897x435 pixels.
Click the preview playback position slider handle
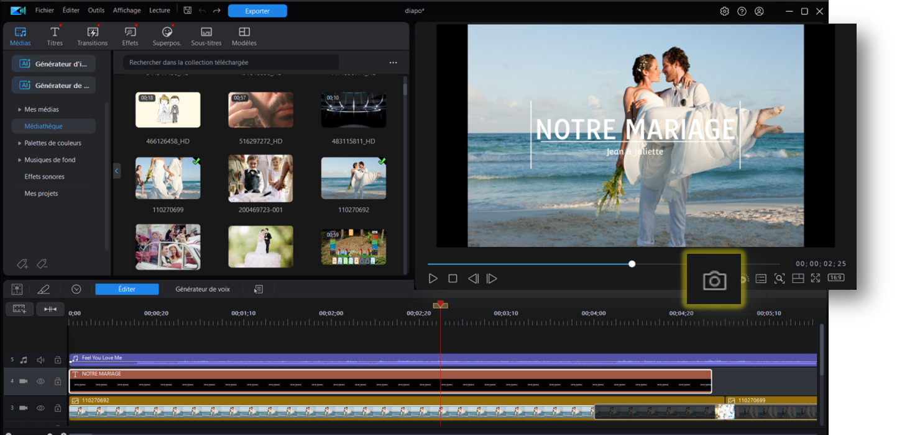pyautogui.click(x=632, y=264)
